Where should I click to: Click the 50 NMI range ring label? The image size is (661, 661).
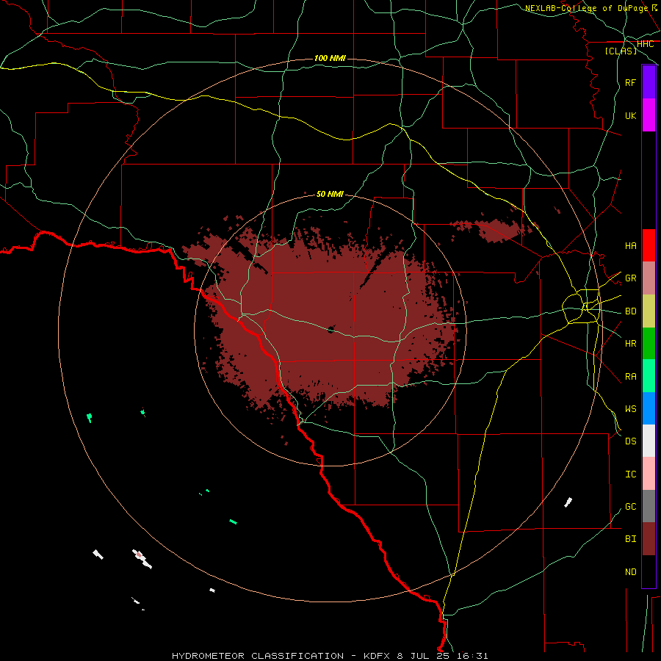[x=330, y=194]
